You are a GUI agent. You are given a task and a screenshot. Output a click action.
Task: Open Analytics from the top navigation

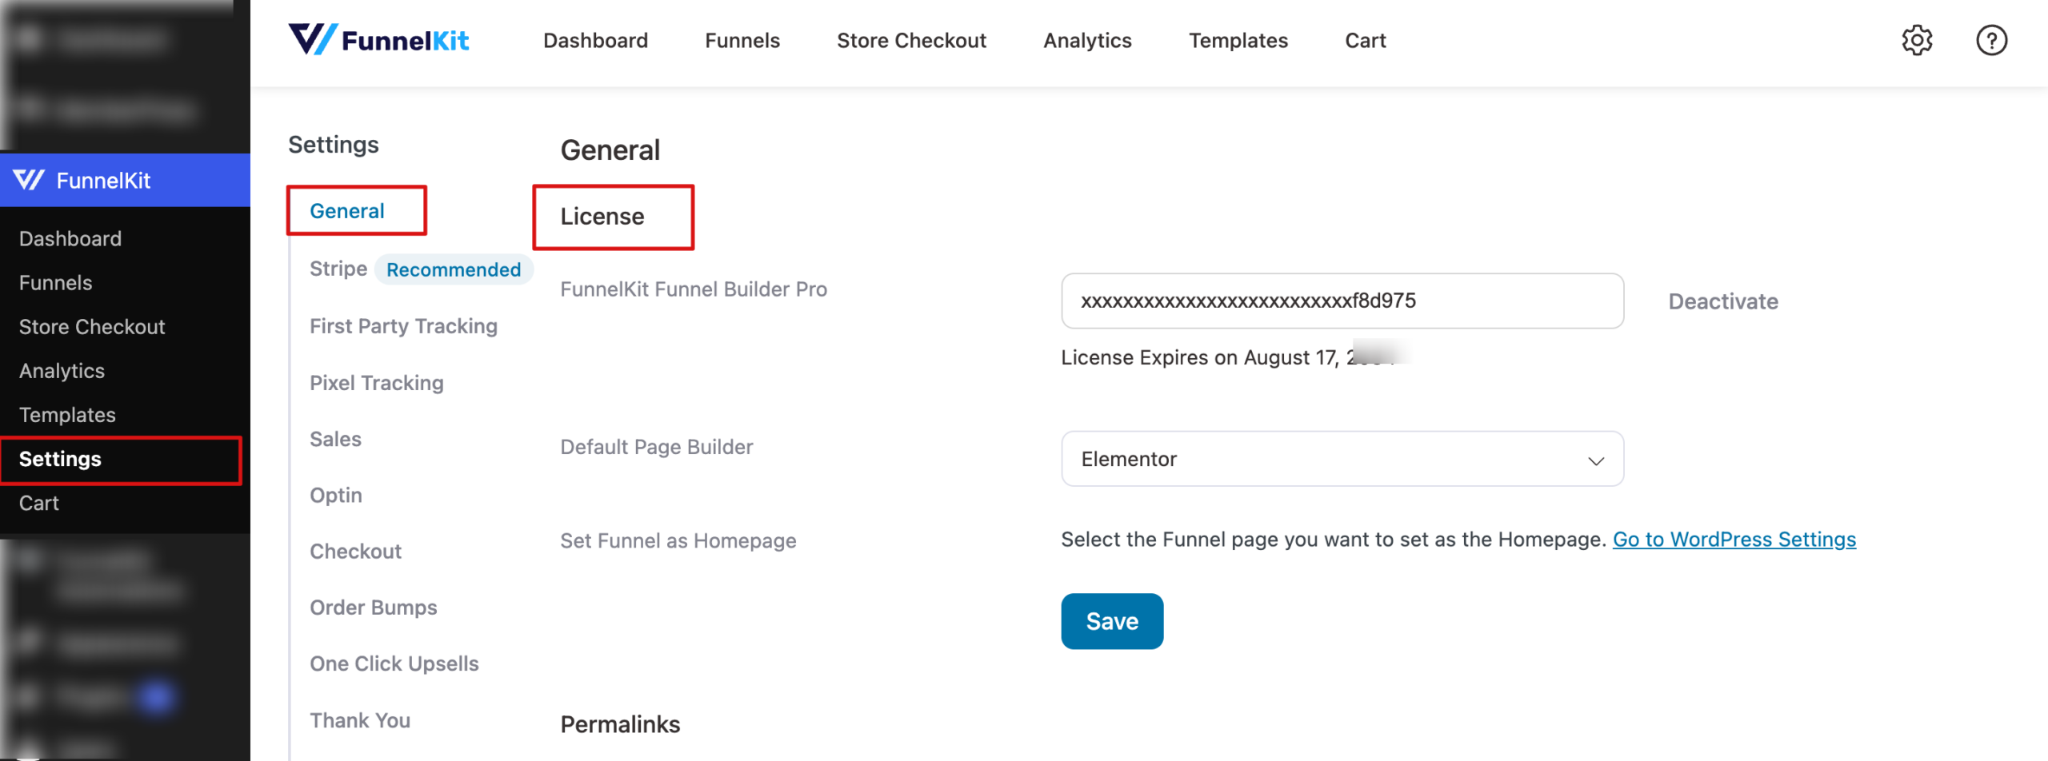click(1086, 40)
